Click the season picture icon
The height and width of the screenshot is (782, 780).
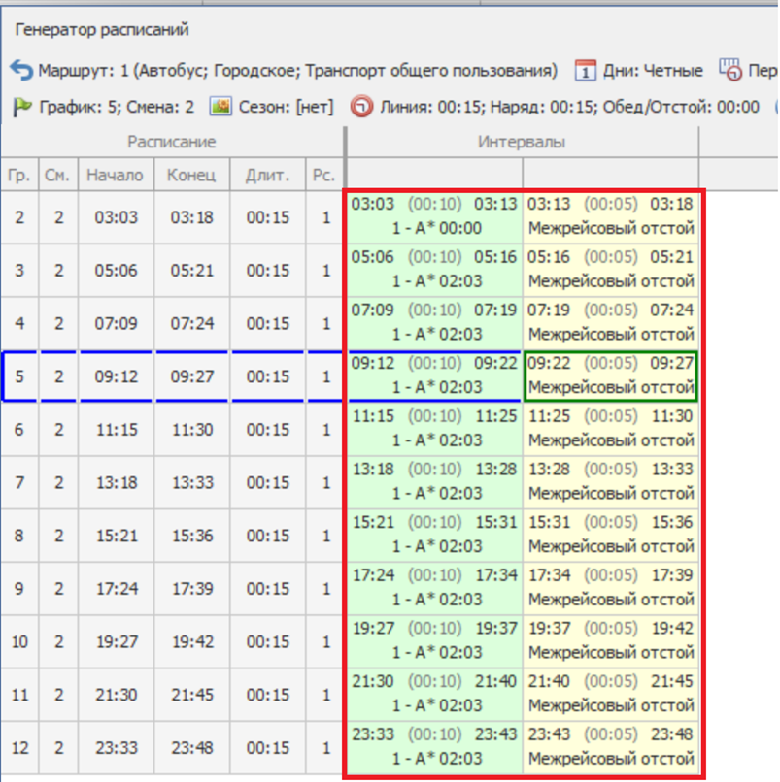[x=220, y=107]
